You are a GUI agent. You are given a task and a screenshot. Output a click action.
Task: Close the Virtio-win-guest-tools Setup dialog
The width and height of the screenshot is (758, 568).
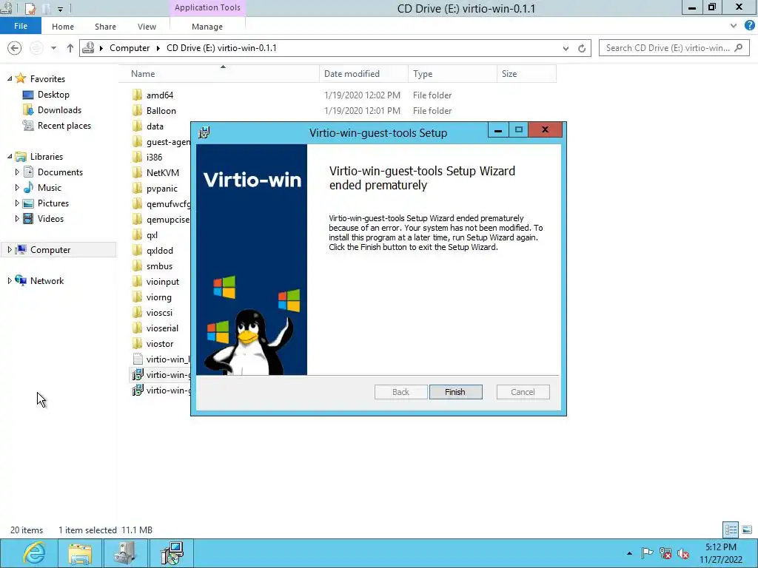[545, 129]
